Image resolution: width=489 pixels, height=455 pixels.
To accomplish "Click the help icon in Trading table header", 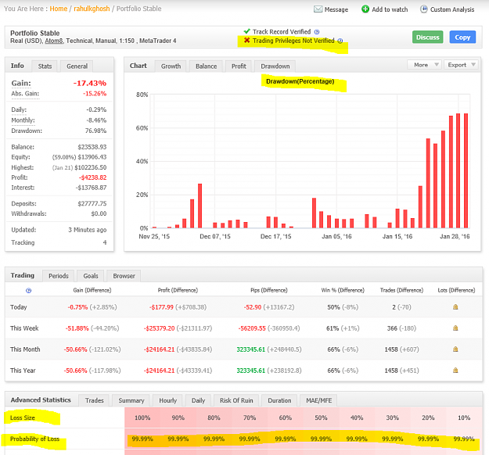I will tap(28, 291).
